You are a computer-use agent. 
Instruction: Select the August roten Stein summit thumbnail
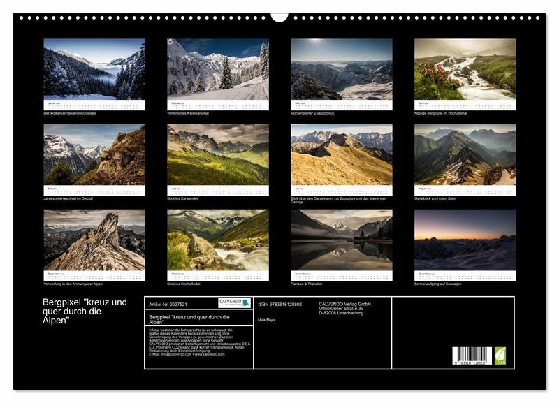465,154
